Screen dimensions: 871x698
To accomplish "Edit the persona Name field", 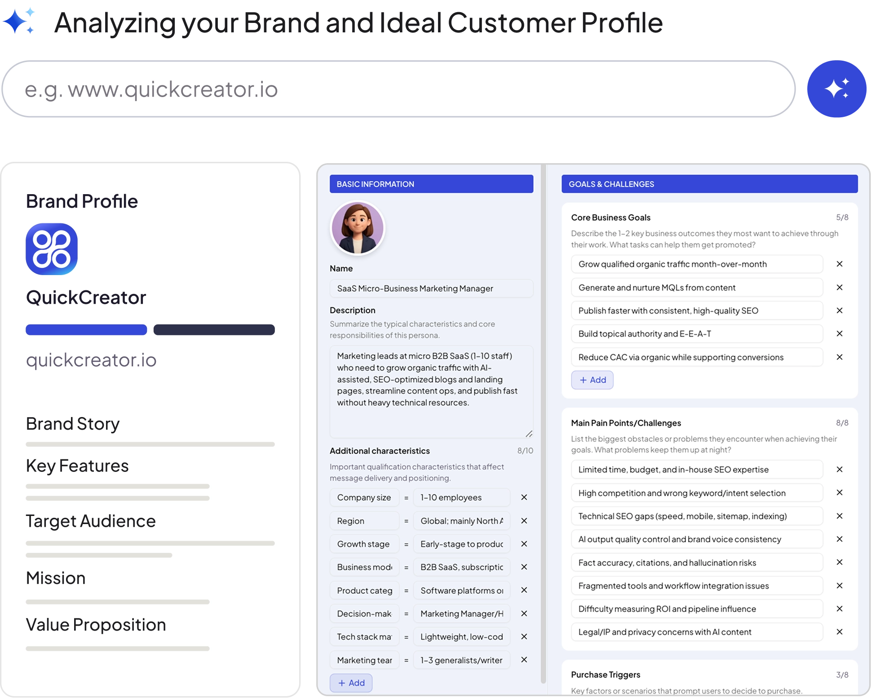I will point(431,289).
